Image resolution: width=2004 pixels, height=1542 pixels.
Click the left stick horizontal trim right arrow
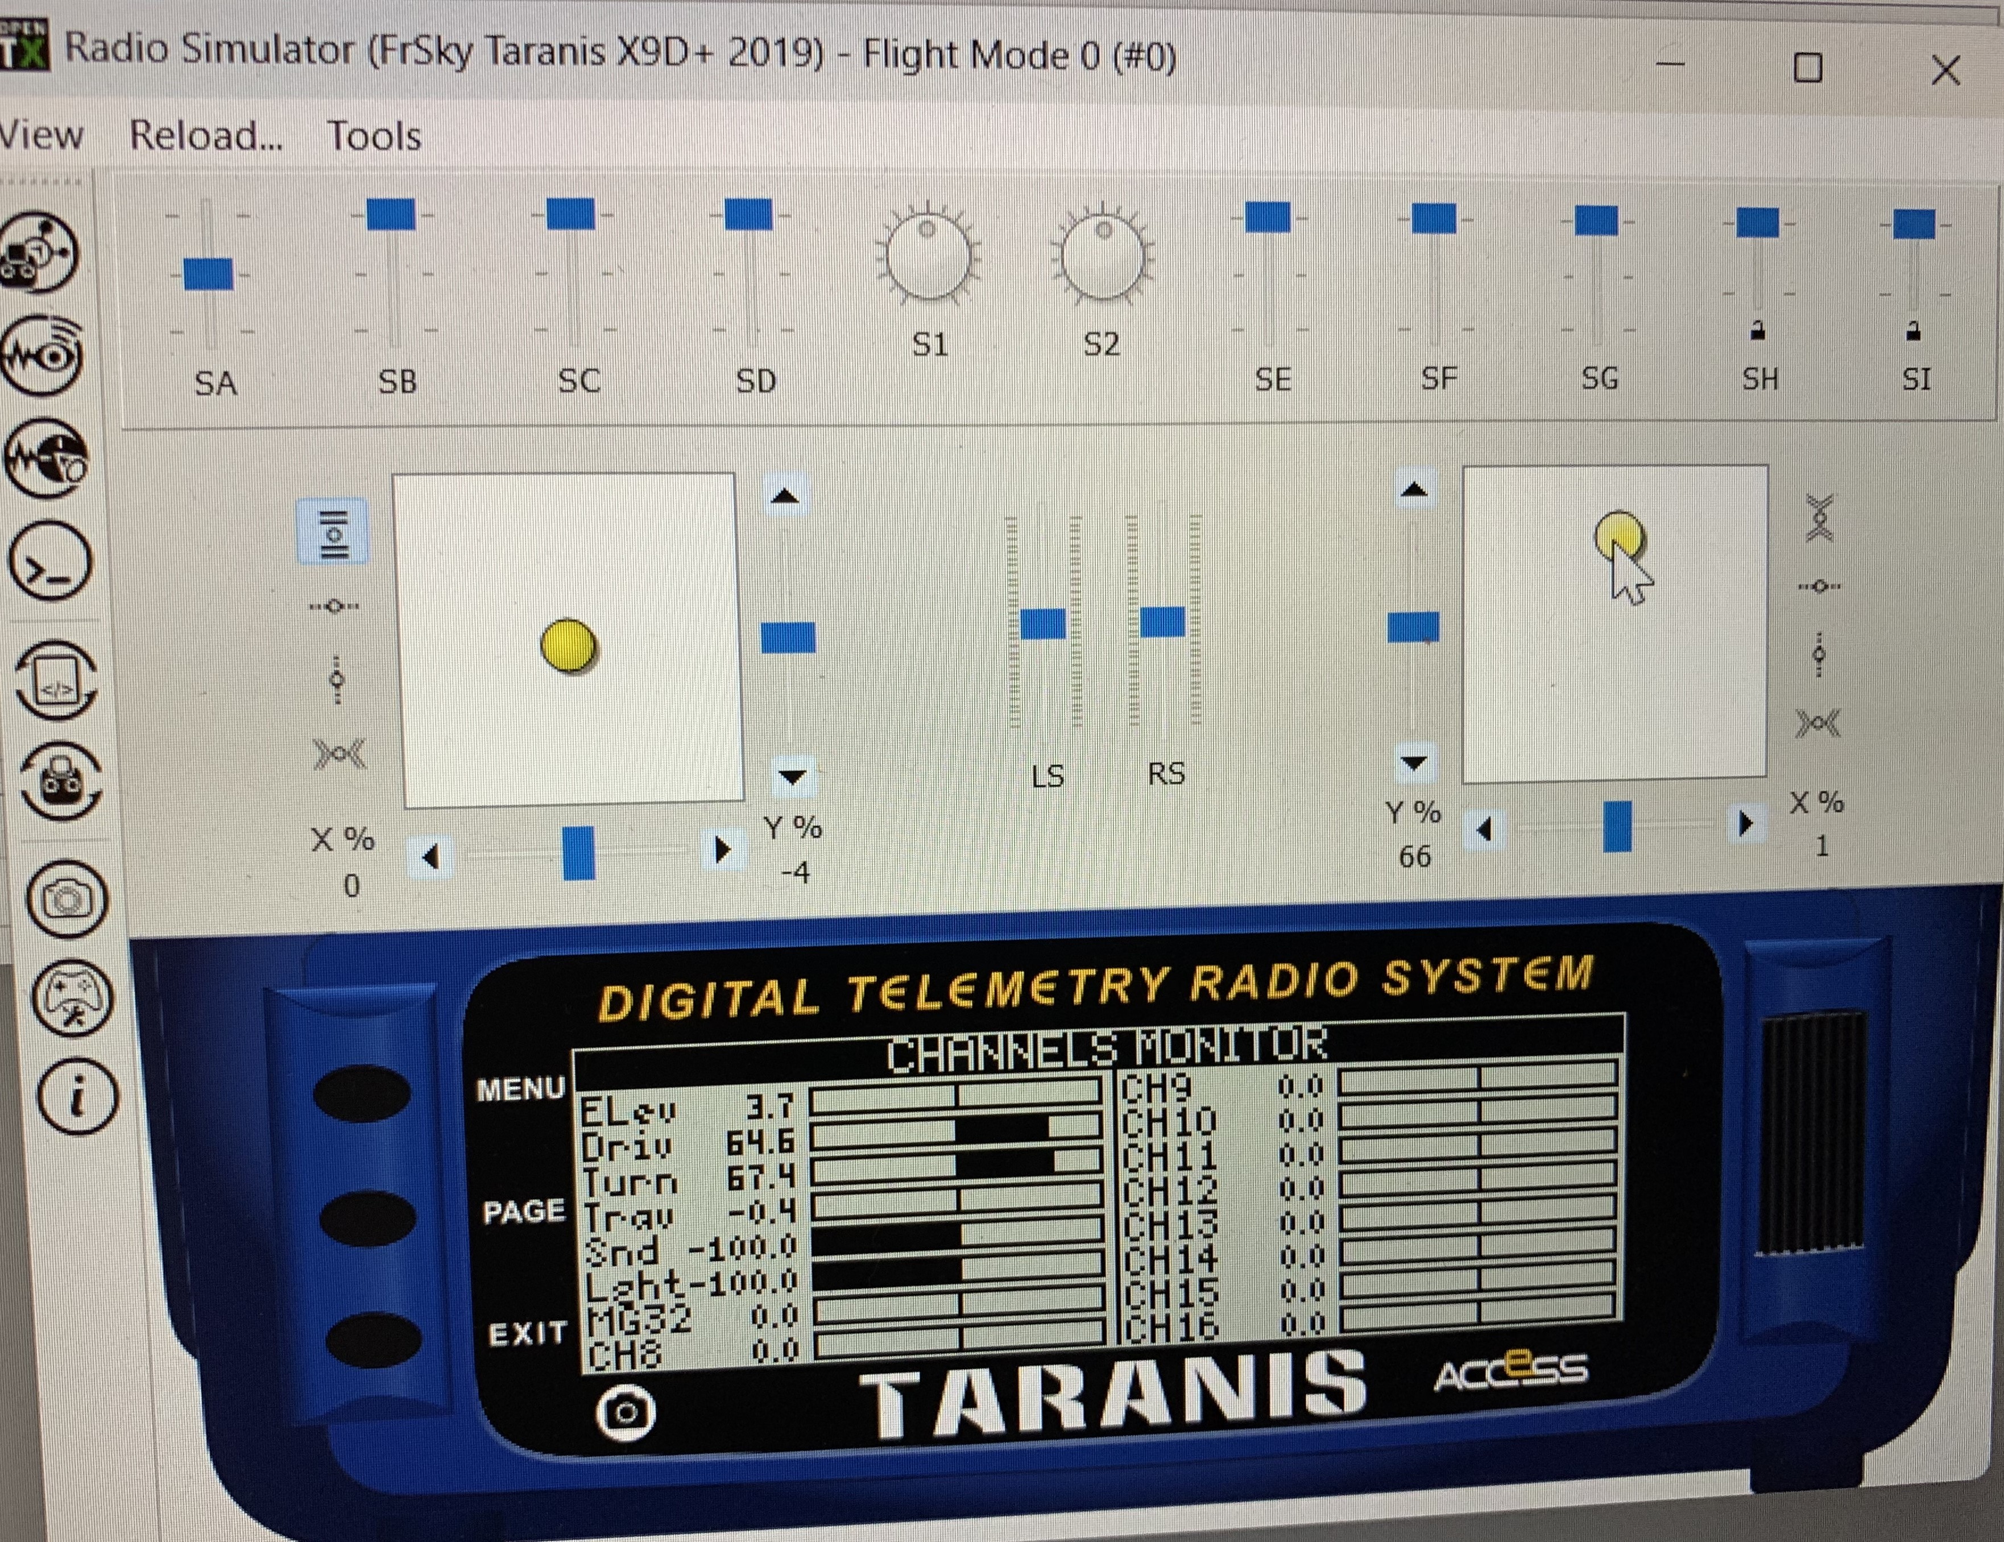coord(722,849)
